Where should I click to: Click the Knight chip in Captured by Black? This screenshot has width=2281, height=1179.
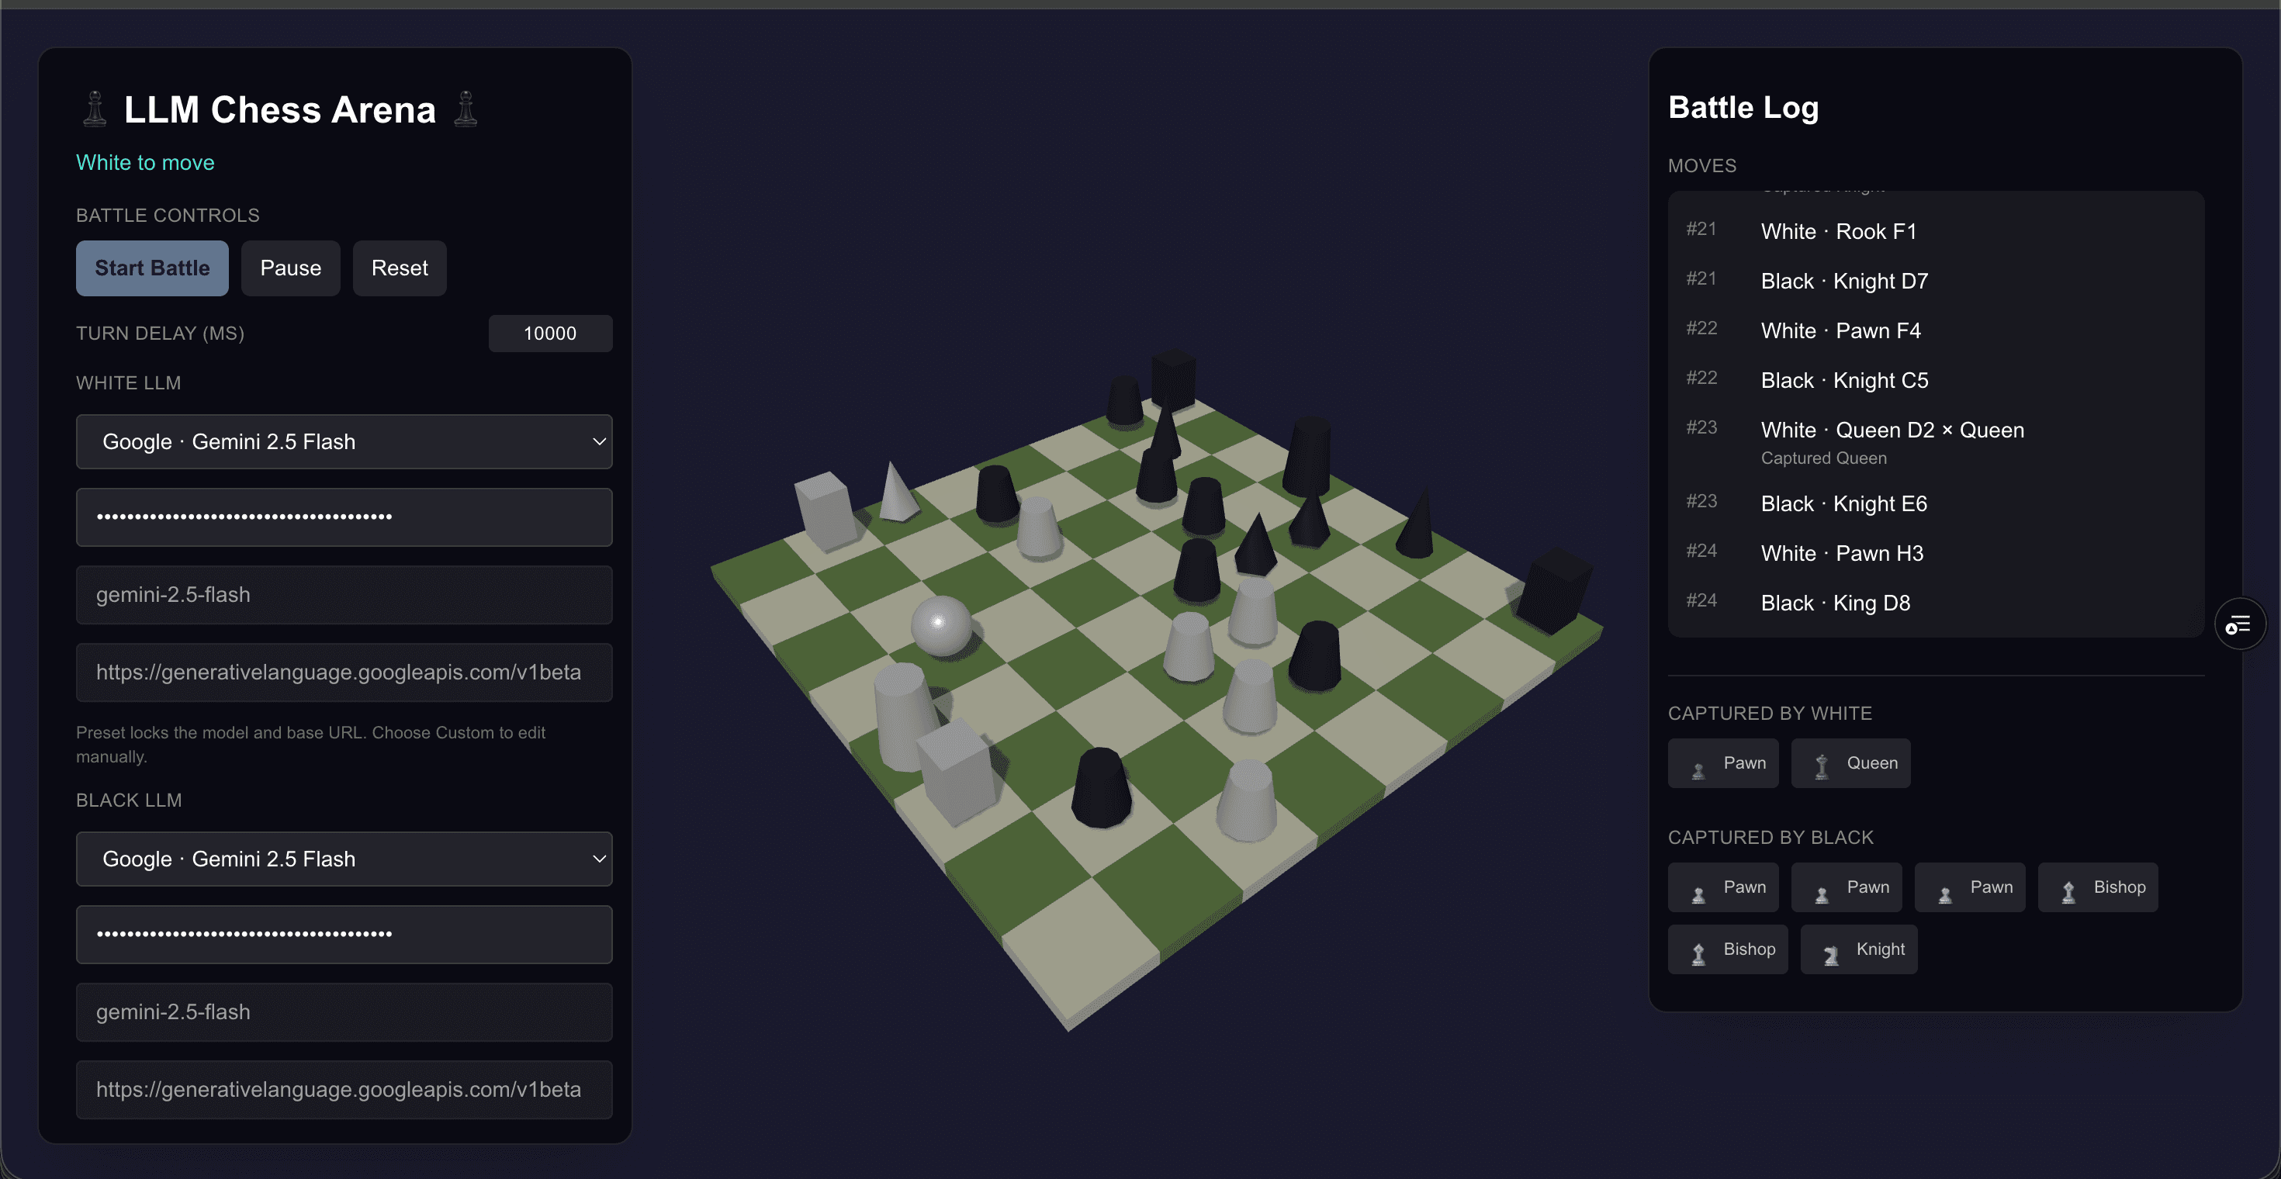pyautogui.click(x=1859, y=949)
